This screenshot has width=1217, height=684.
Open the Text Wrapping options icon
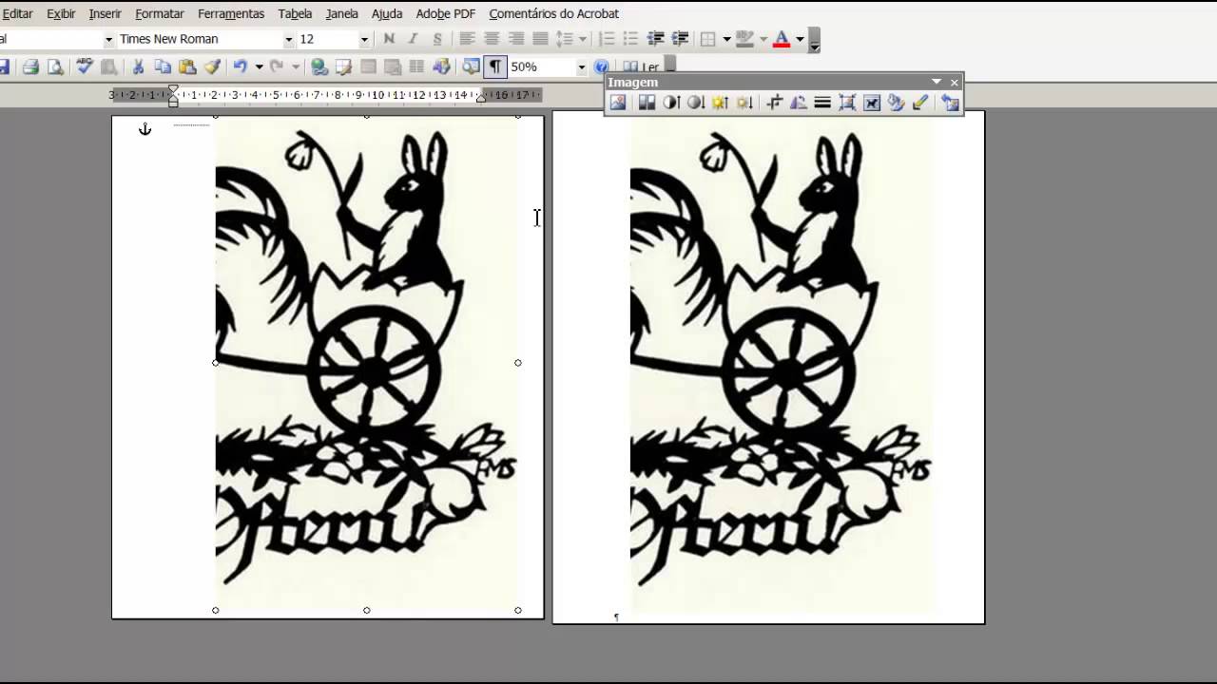(872, 103)
